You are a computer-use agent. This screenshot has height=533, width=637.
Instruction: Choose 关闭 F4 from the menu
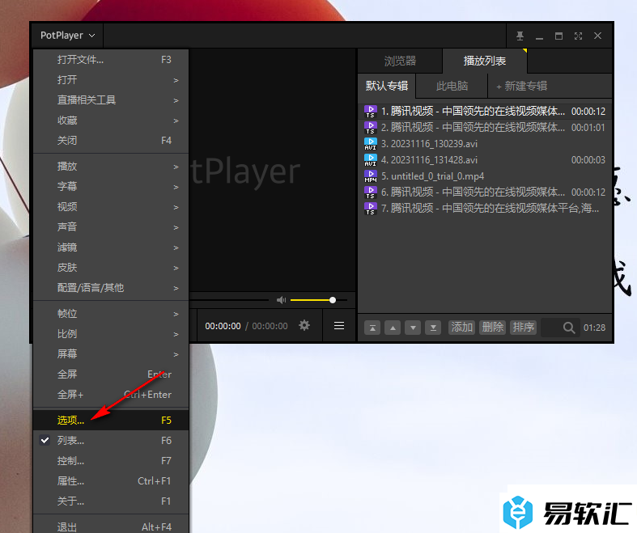[111, 141]
